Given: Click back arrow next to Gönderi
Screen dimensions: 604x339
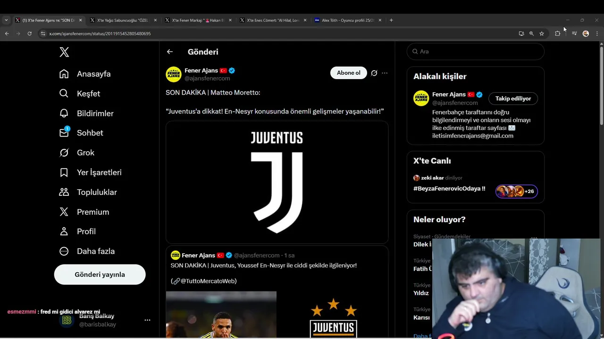Looking at the screenshot, I should coord(170,52).
